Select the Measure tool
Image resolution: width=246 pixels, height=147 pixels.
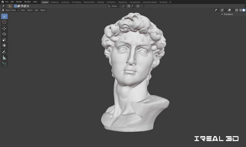click(4, 57)
